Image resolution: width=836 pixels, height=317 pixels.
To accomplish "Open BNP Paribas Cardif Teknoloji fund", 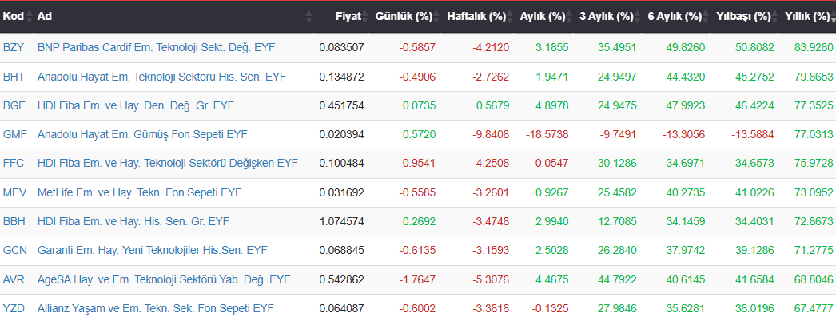I will 156,47.
